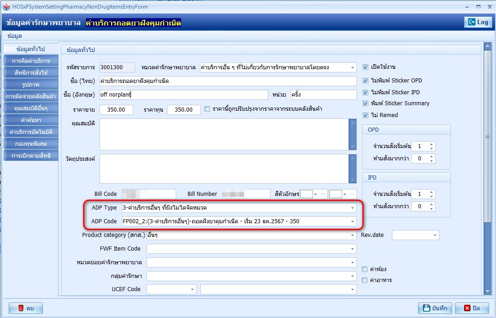Screen dimensions: 496x318
Task: Expand the Product category dropdown
Action: (x=352, y=235)
